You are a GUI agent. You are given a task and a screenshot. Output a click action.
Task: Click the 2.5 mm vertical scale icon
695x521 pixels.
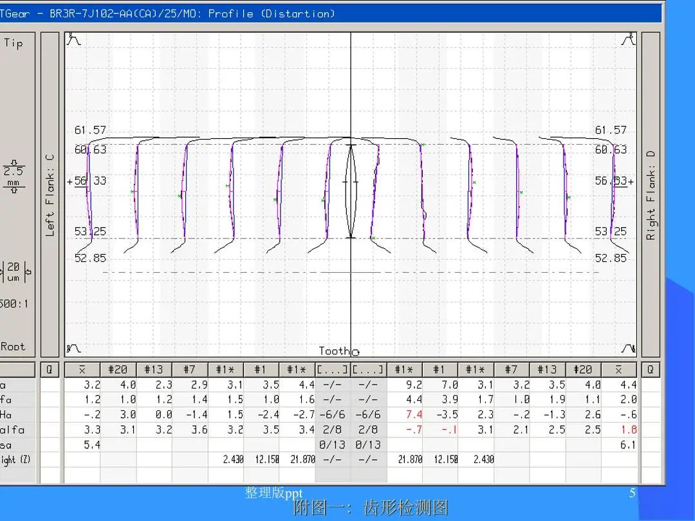pyautogui.click(x=14, y=177)
